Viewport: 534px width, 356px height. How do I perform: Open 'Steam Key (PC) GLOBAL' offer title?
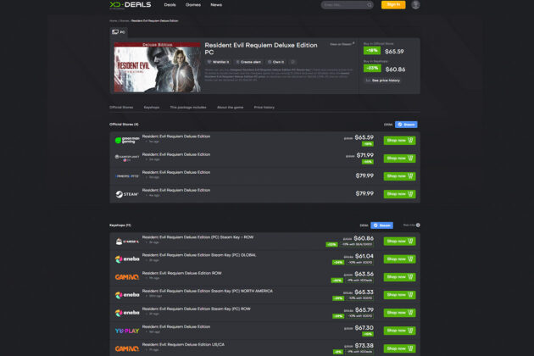(199, 255)
